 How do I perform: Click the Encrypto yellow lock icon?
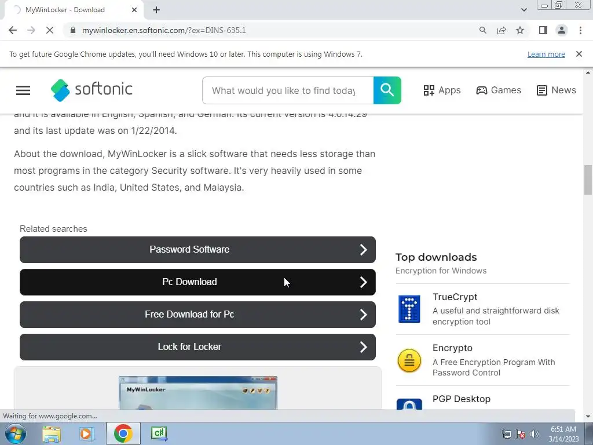409,360
